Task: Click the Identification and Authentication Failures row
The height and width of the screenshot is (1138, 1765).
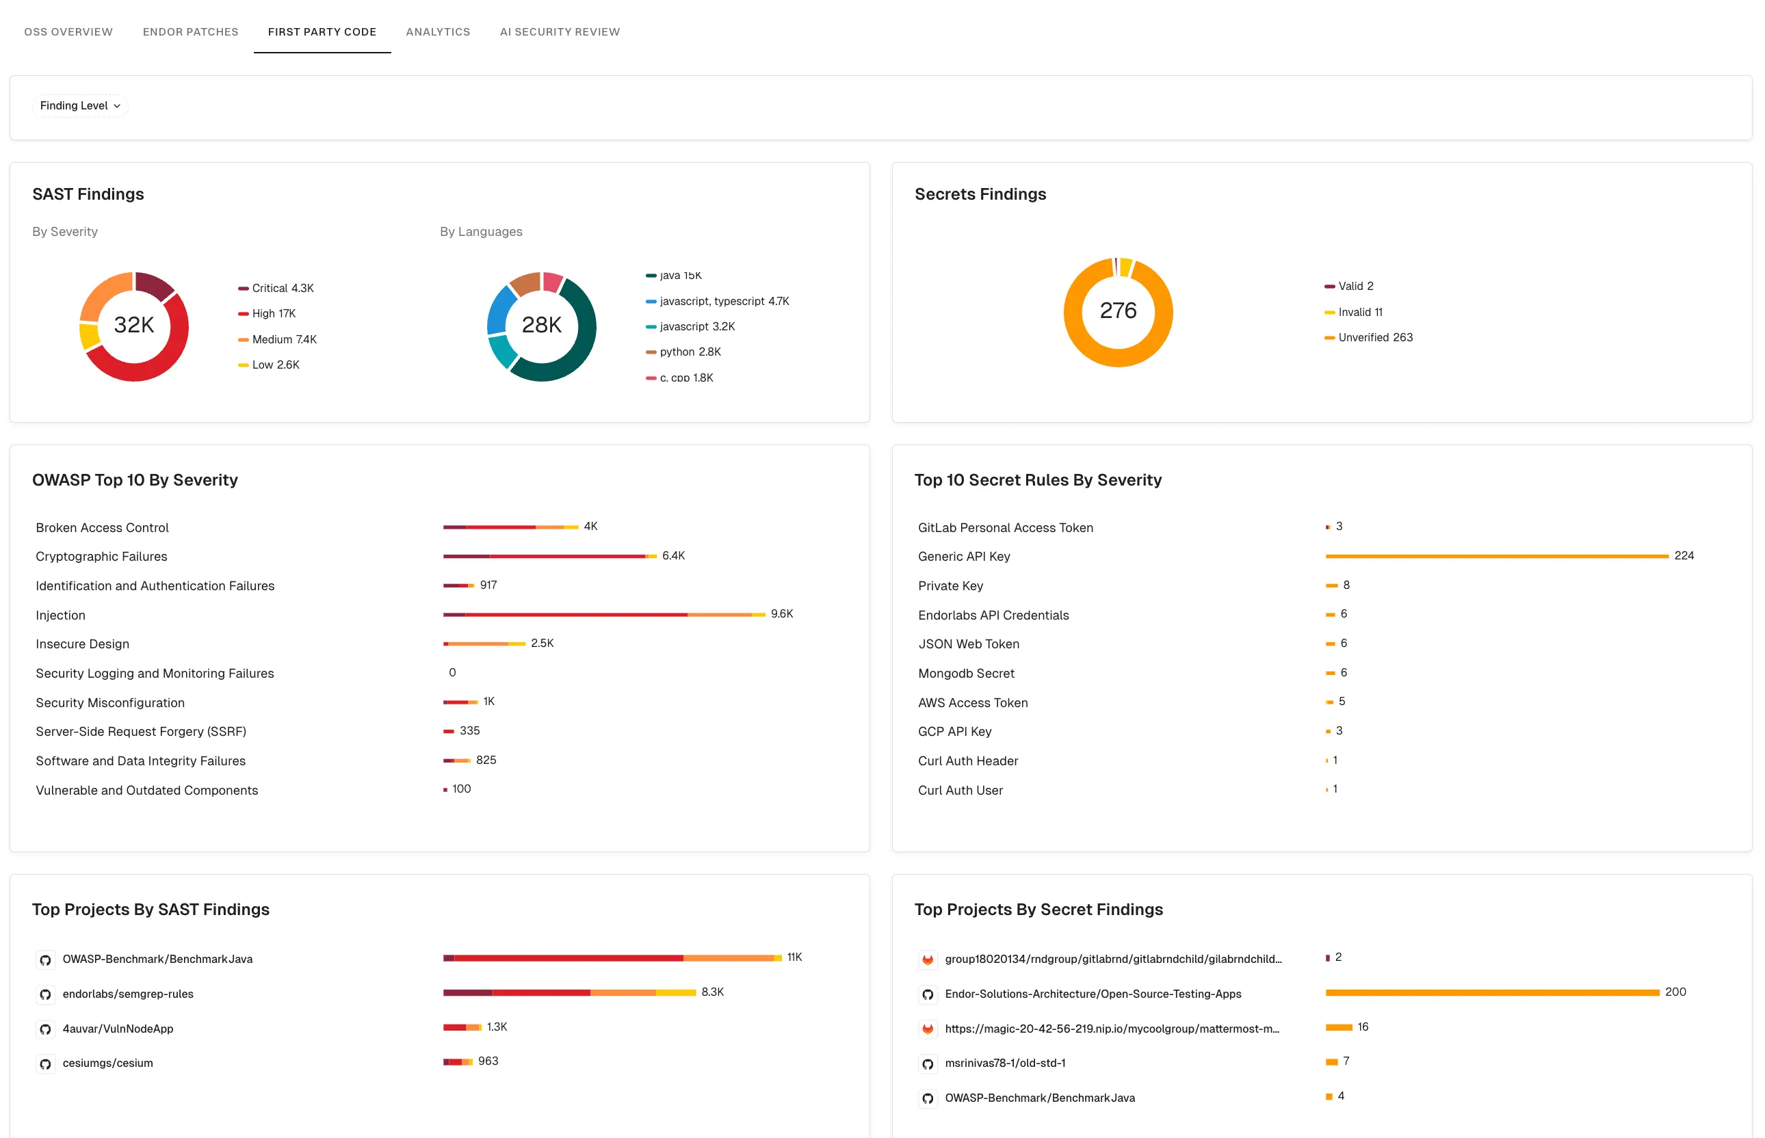Action: 155,586
